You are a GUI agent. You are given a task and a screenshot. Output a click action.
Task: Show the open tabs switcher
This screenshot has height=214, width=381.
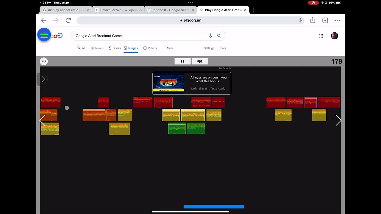tap(325, 21)
